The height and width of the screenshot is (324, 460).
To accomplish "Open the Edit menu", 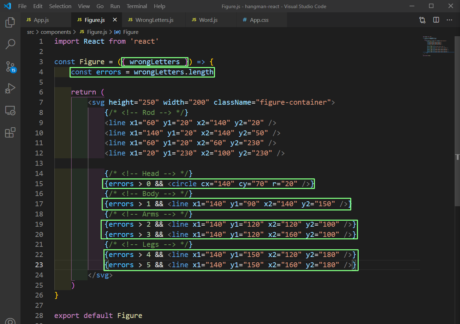I will (38, 6).
